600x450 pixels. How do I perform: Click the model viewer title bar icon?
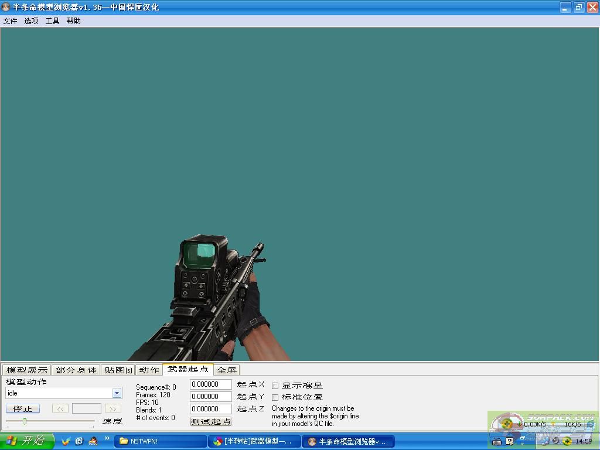pos(6,7)
